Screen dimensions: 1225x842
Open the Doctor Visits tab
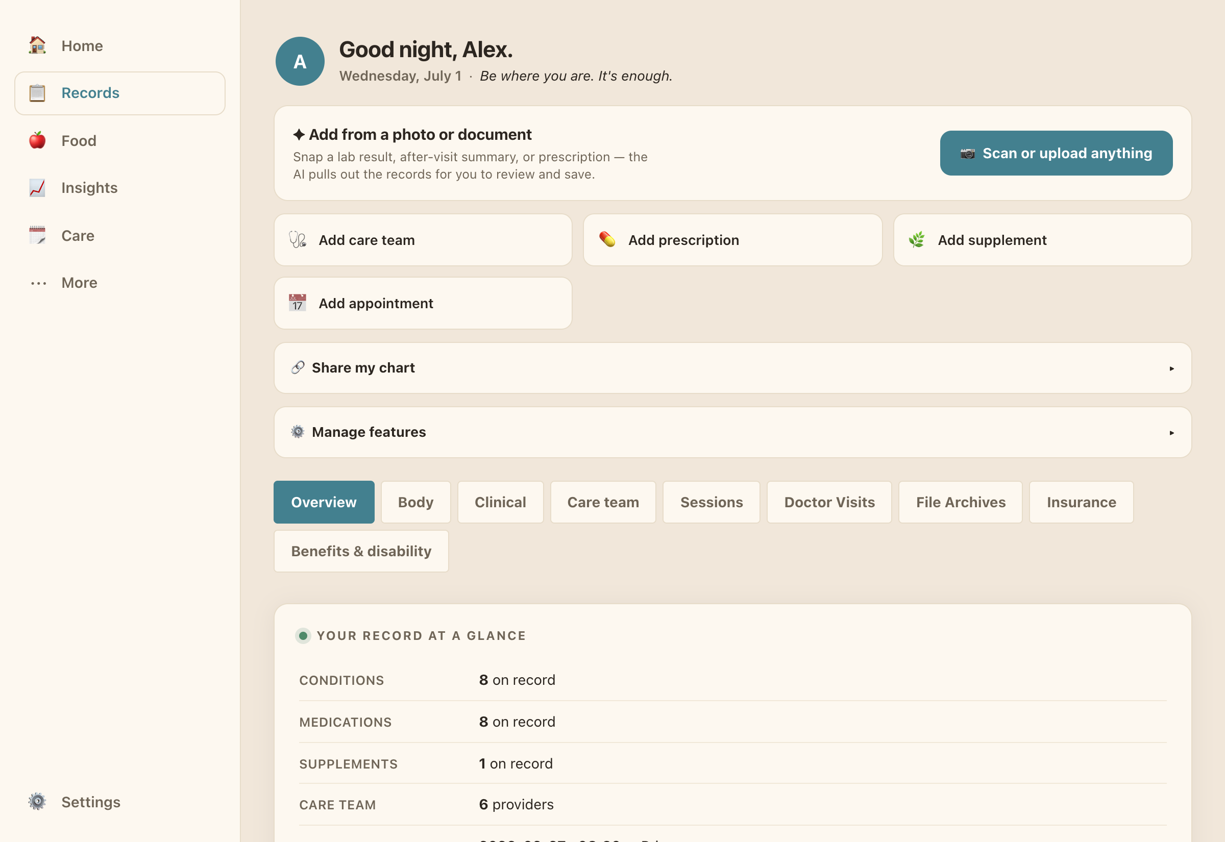pyautogui.click(x=829, y=502)
